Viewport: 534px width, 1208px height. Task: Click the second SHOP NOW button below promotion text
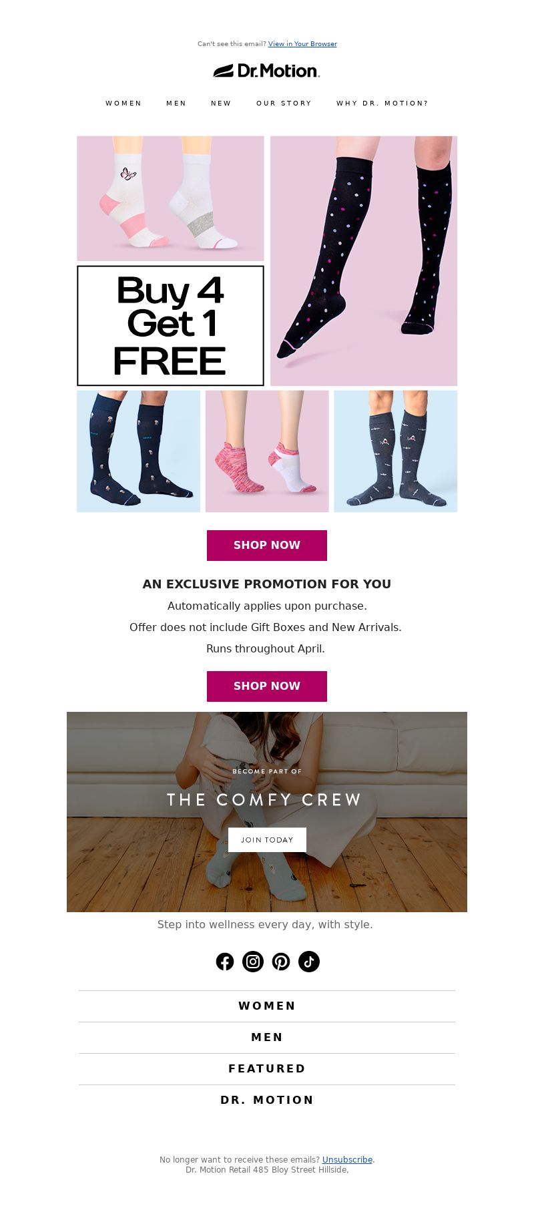pos(267,686)
